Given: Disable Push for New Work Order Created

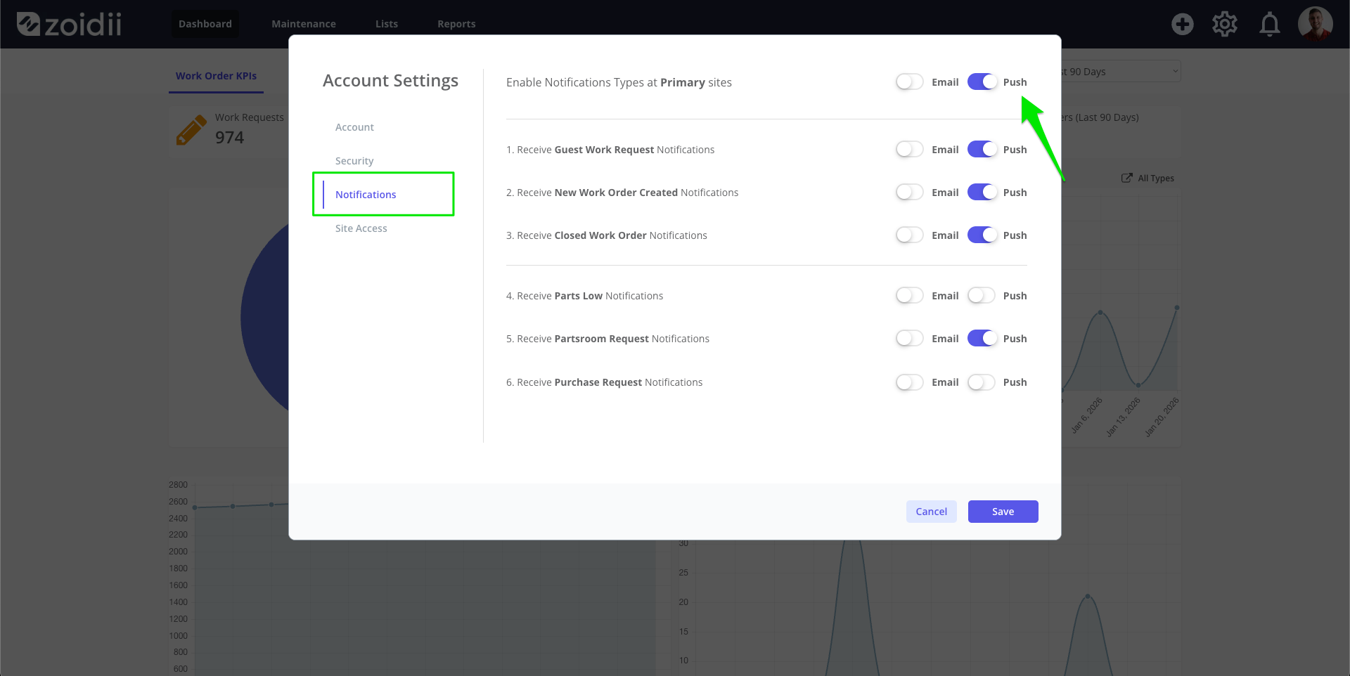Looking at the screenshot, I should click(x=982, y=193).
